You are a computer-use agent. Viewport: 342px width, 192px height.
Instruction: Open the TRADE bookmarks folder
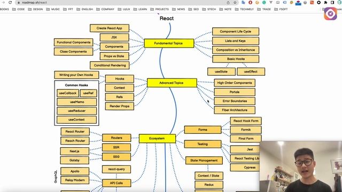click(264, 10)
